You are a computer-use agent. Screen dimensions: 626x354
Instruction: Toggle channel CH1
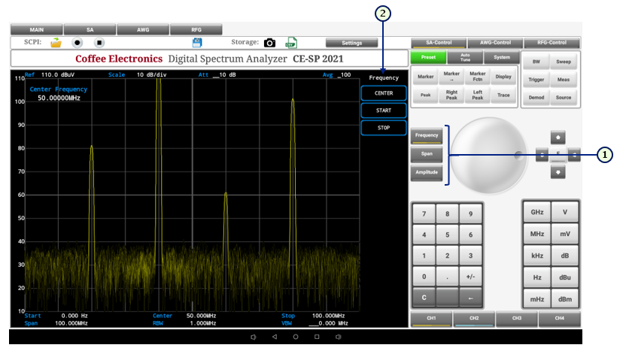[x=431, y=319]
